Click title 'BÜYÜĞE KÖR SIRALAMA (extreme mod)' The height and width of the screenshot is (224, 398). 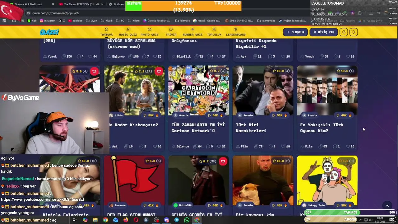131,44
